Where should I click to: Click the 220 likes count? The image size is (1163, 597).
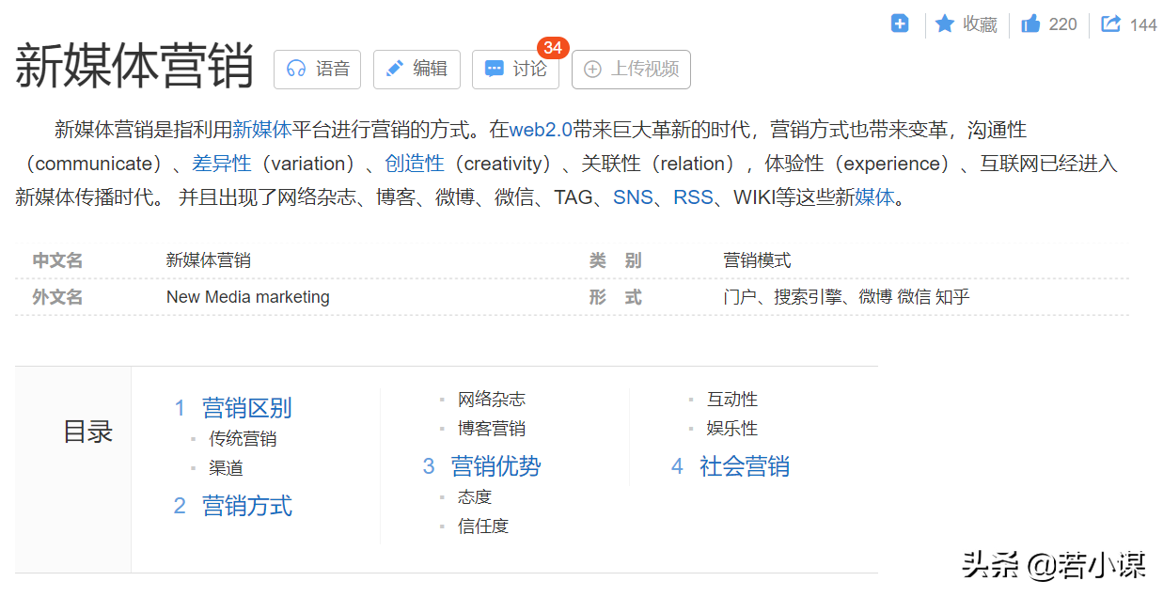click(x=1062, y=24)
